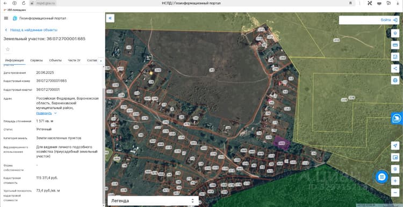The height and width of the screenshot is (207, 403).
Task: Open the area selection tool
Action: click(x=395, y=57)
